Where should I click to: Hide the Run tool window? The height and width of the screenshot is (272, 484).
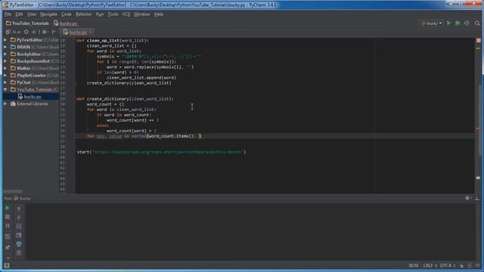(477, 198)
